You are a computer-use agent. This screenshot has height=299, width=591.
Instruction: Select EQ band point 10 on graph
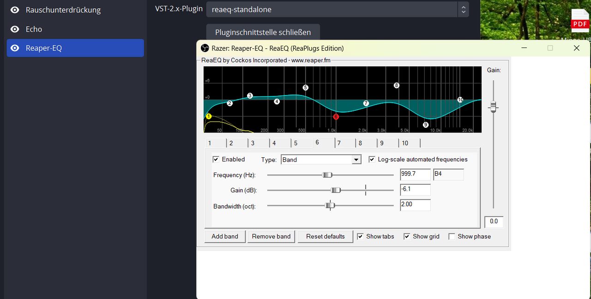[x=460, y=100]
